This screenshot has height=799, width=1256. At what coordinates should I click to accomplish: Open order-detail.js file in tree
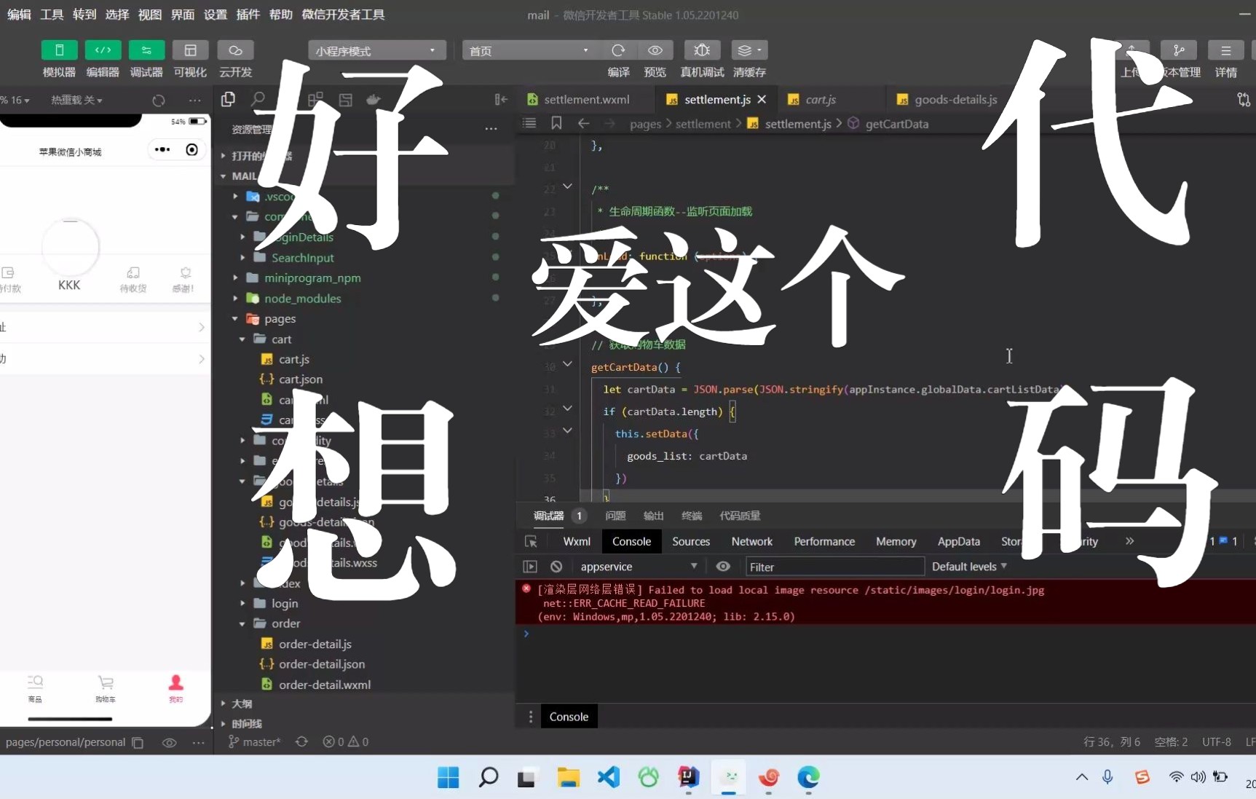coord(315,644)
